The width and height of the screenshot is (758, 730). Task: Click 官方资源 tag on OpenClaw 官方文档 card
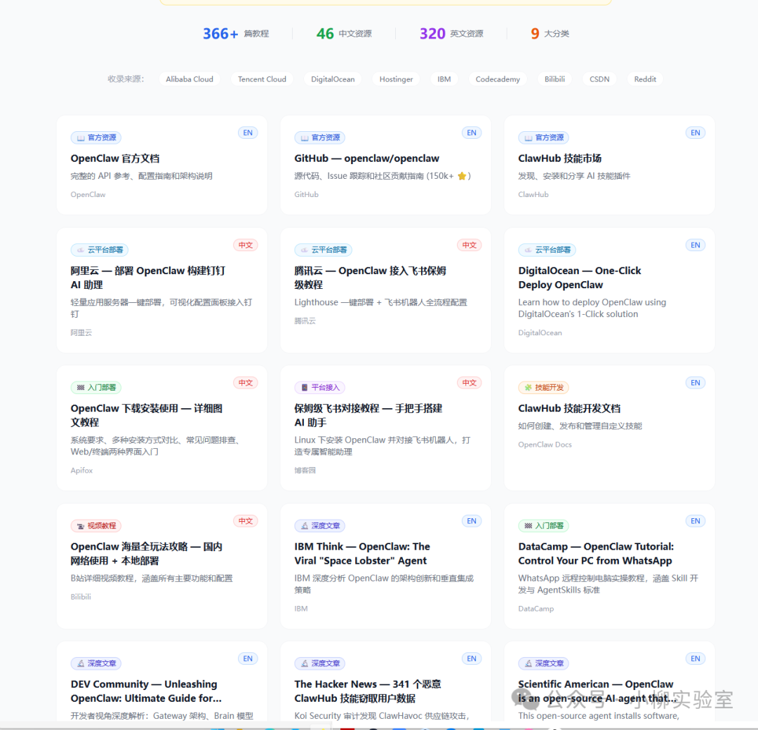[x=96, y=137]
